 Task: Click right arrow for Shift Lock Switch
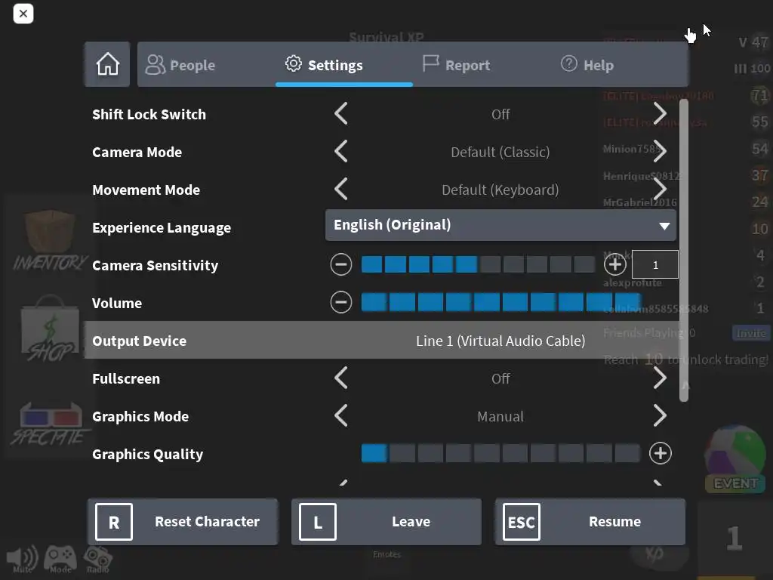click(x=660, y=114)
